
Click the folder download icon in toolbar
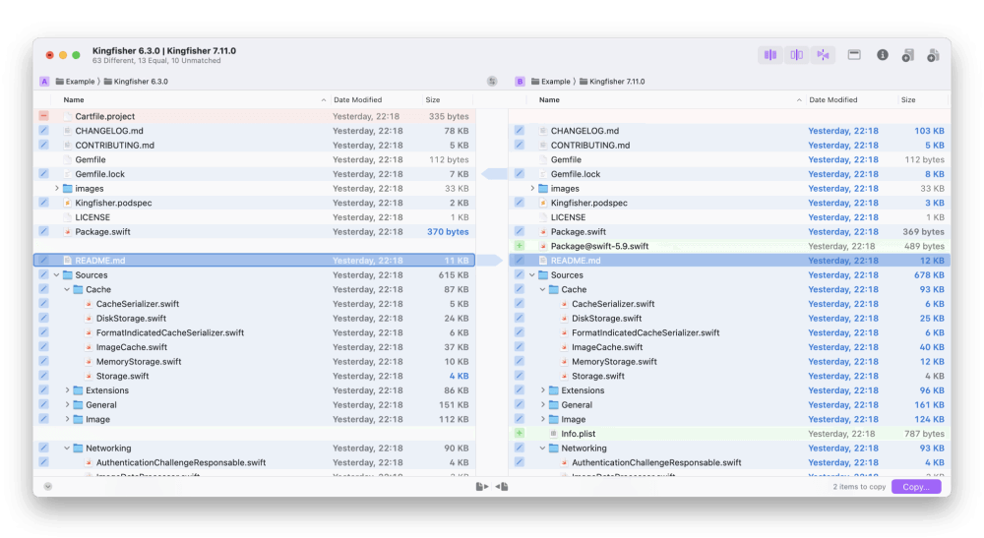[908, 55]
